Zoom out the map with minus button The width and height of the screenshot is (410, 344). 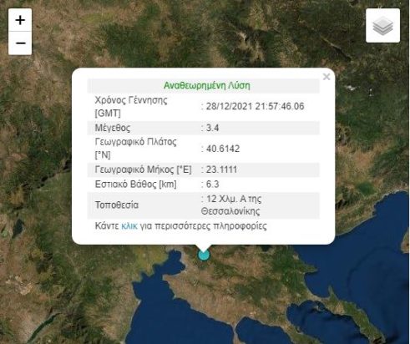(20, 43)
